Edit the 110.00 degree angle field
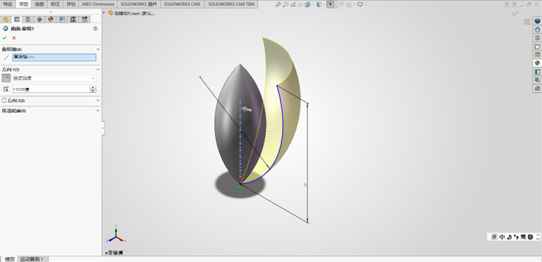The width and height of the screenshot is (542, 262). pyautogui.click(x=51, y=89)
